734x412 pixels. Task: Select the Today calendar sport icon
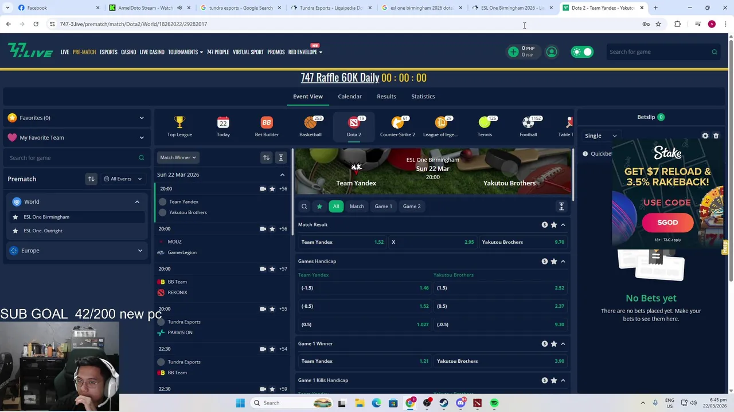[223, 126]
